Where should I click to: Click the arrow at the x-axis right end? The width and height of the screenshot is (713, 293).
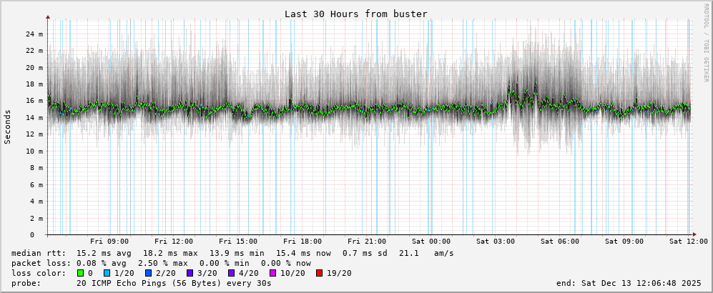(x=694, y=234)
